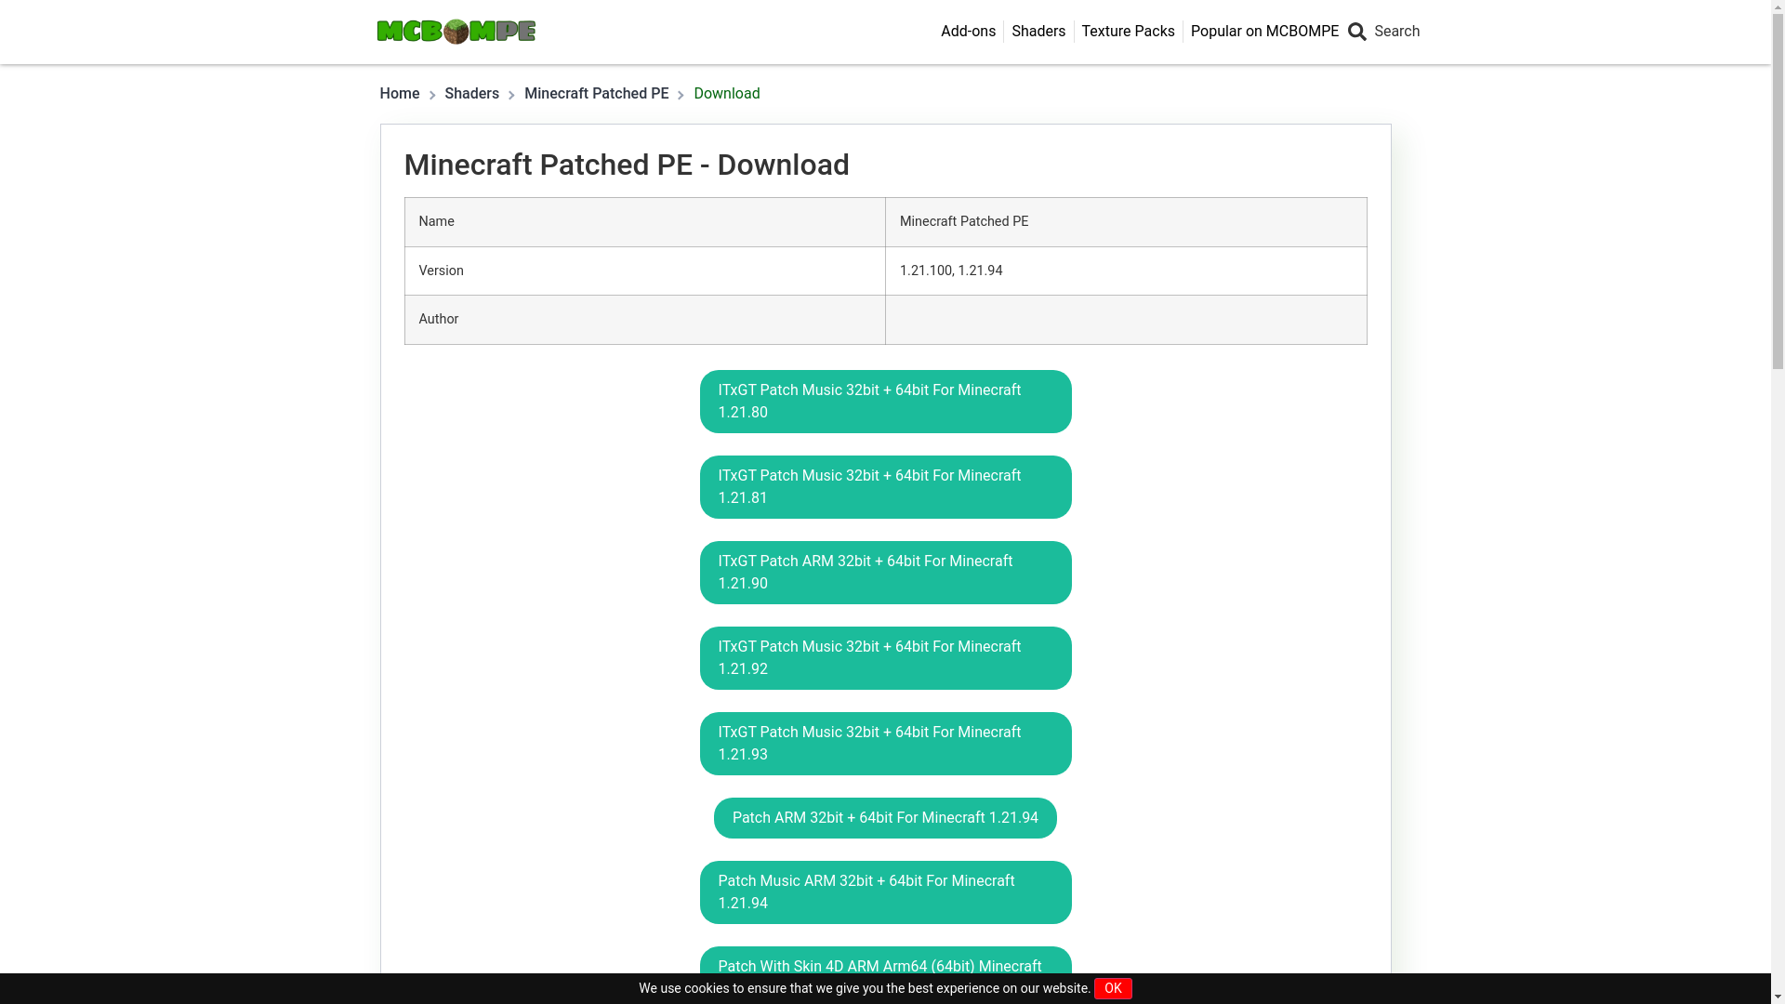The height and width of the screenshot is (1004, 1785).
Task: Click the Author label cell
Action: (x=644, y=320)
